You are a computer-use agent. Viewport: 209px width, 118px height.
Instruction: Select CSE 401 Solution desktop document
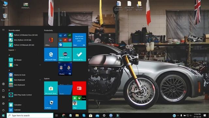click(119, 6)
